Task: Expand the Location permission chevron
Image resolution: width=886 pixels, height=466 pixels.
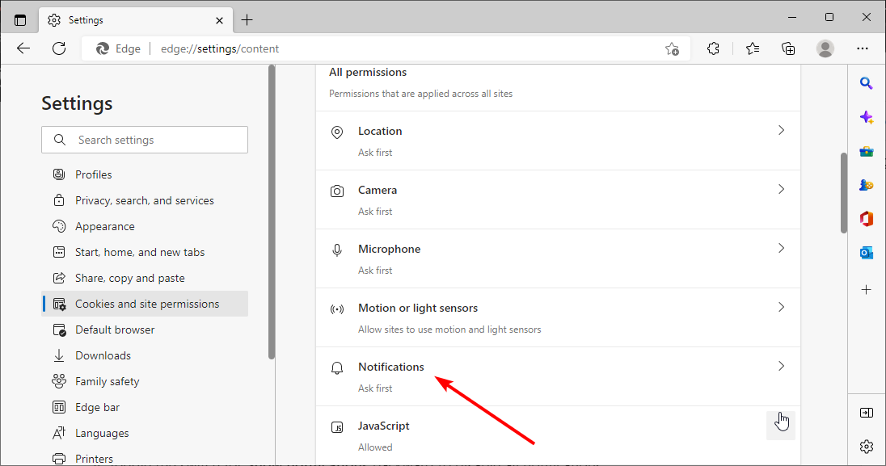Action: [781, 131]
